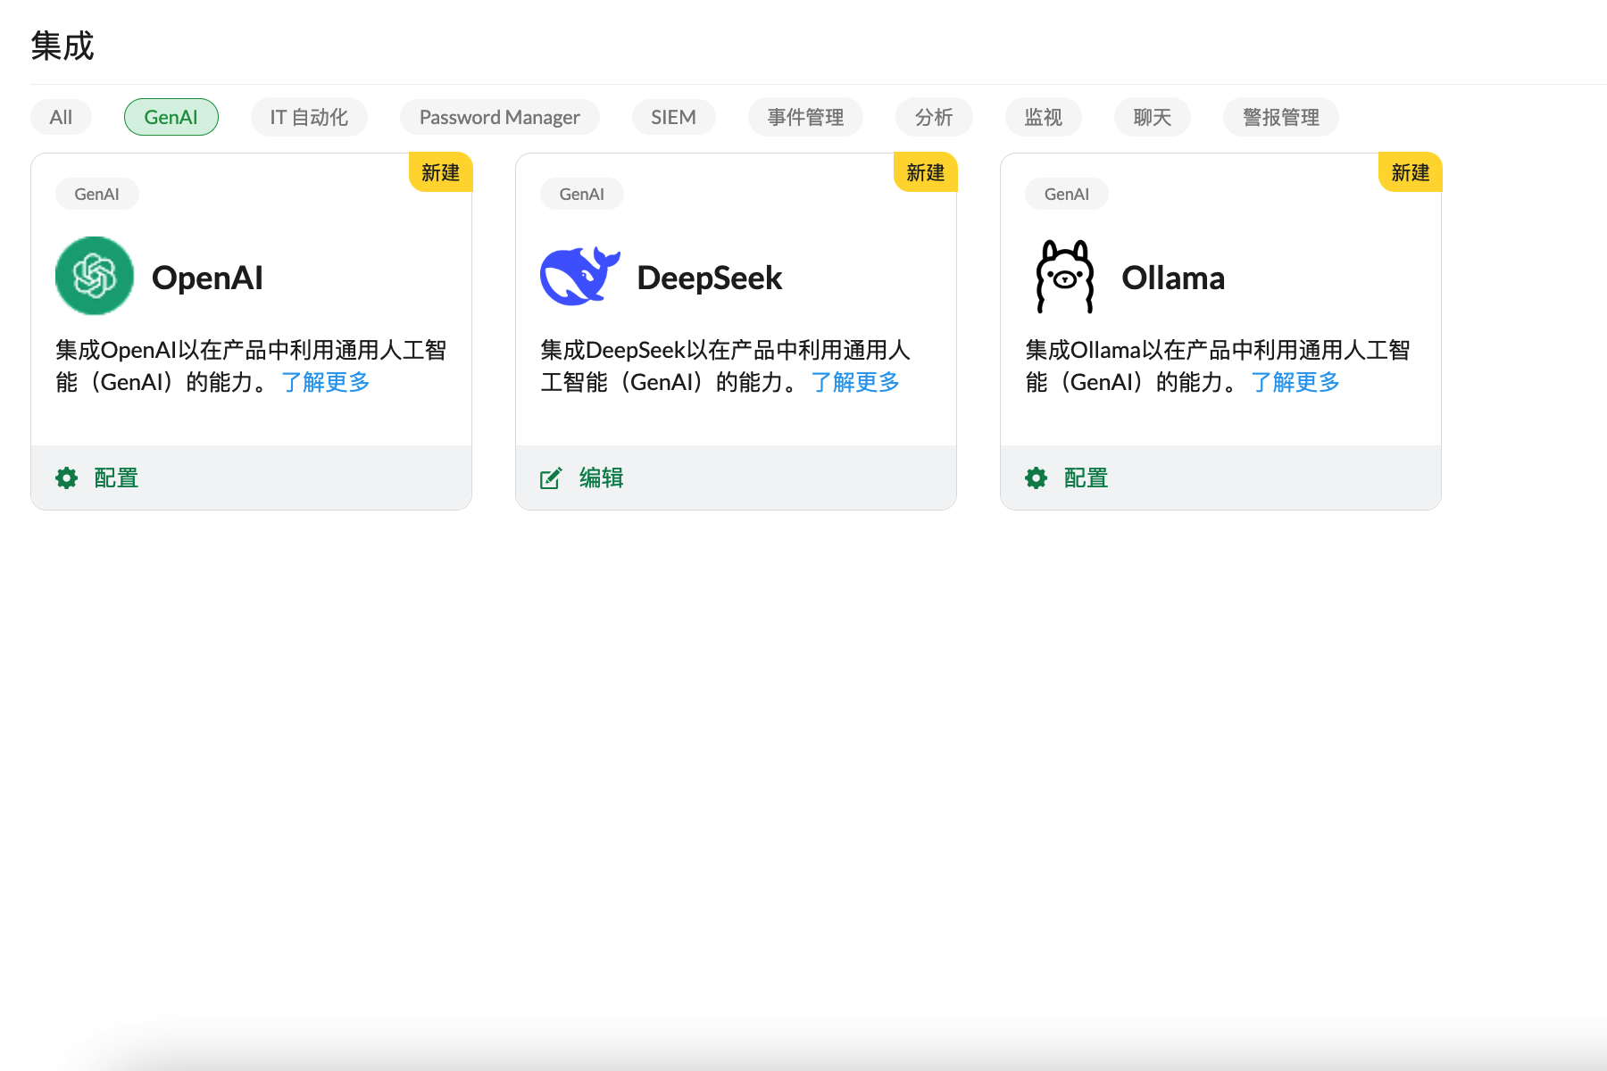Image resolution: width=1607 pixels, height=1071 pixels.
Task: Select the 事件管理 filter tab
Action: (x=805, y=117)
